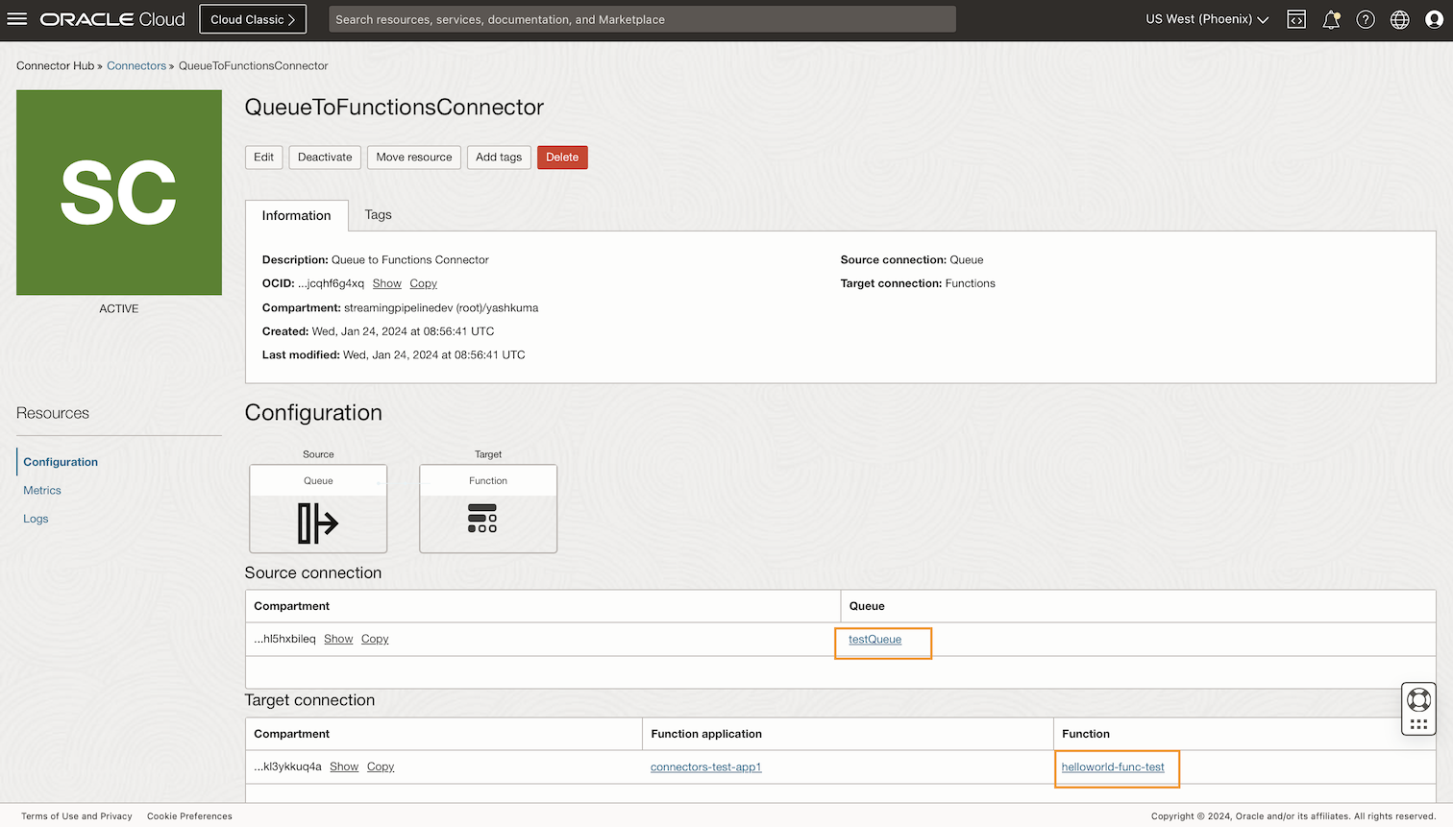Viewport: 1453px width, 827px height.
Task: Open the connectors-test-app1 application
Action: point(705,766)
